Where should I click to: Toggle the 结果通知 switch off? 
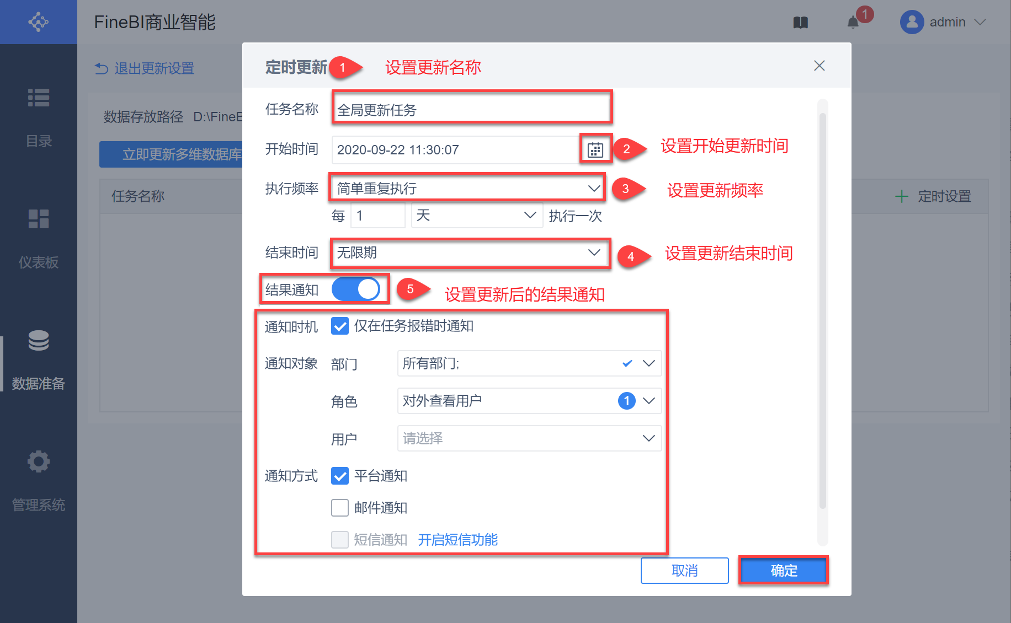point(356,289)
